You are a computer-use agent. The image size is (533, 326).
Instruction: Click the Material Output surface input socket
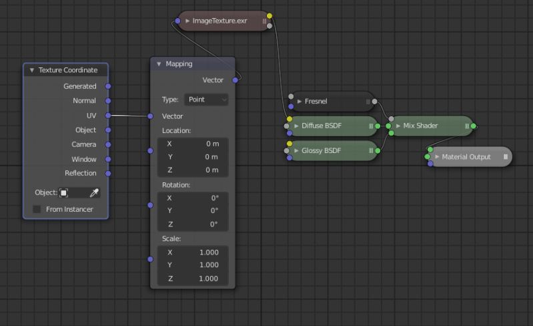tap(430, 150)
